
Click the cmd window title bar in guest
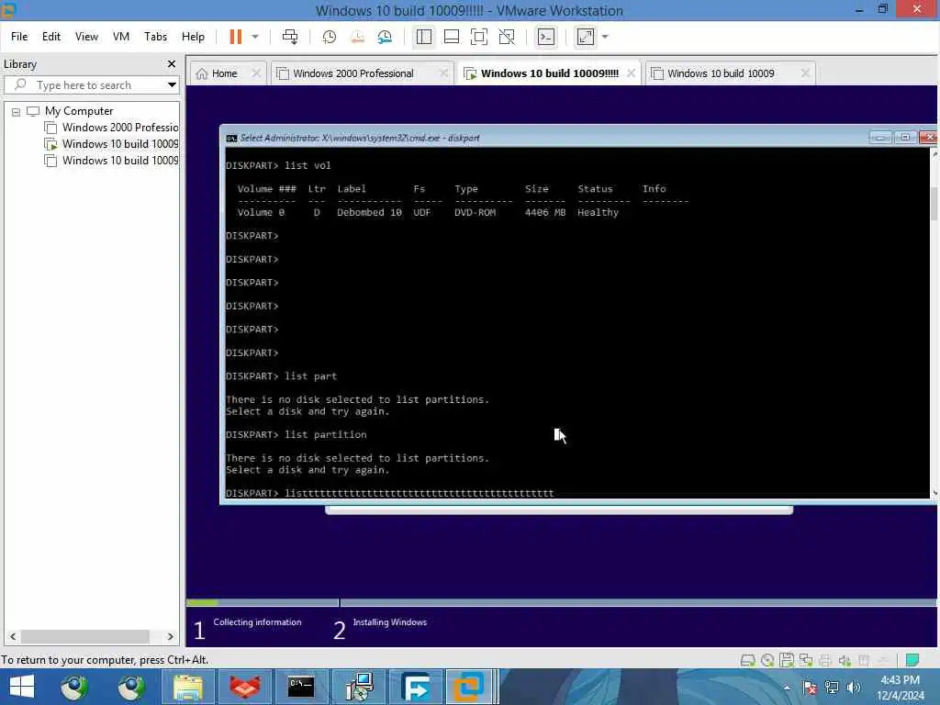click(x=545, y=138)
